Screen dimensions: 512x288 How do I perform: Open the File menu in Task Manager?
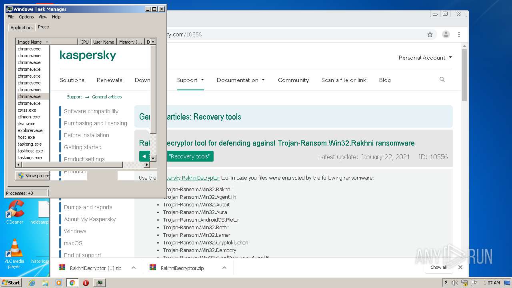click(11, 17)
